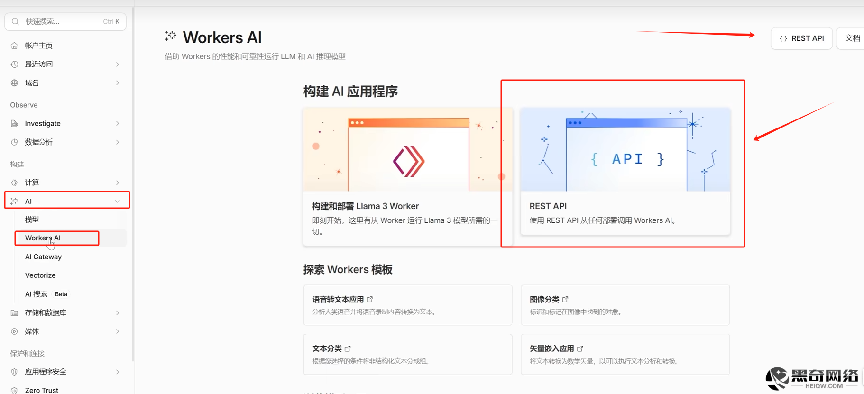The image size is (864, 394).
Task: Click external link icon beside 语音转文本应用
Action: 370,299
